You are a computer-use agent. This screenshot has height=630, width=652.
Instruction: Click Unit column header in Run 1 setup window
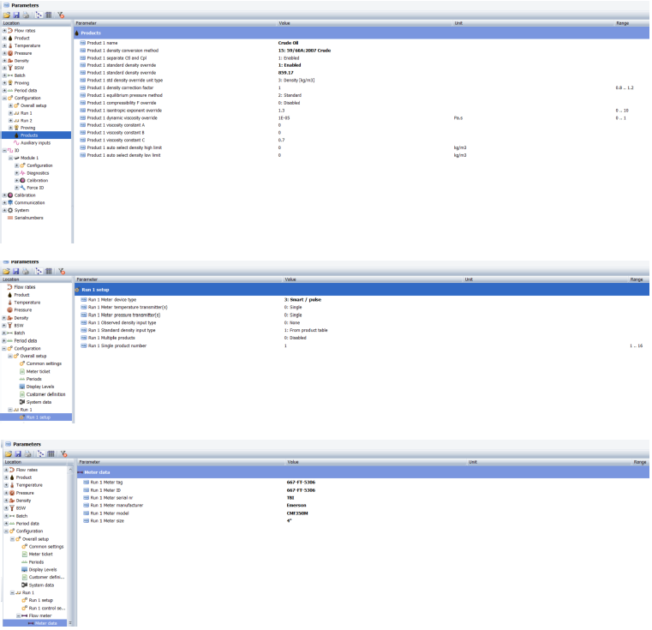[469, 279]
